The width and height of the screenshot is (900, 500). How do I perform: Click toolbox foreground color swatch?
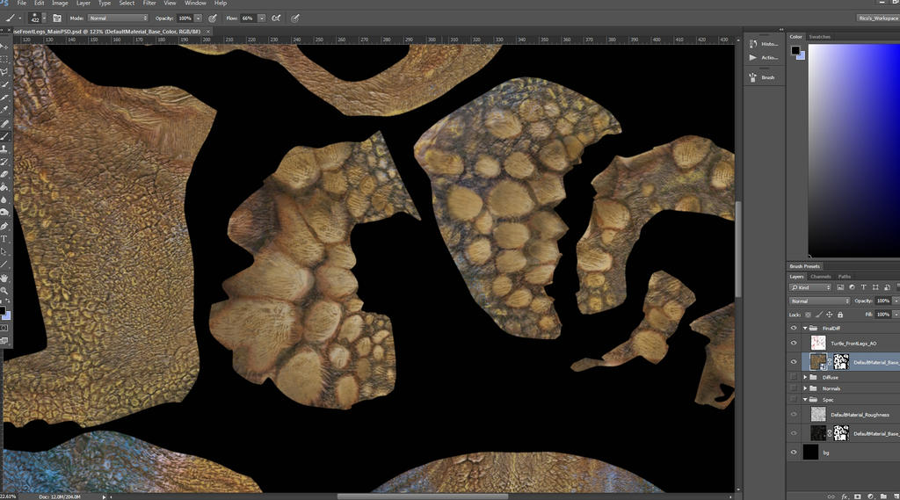[x=3, y=311]
